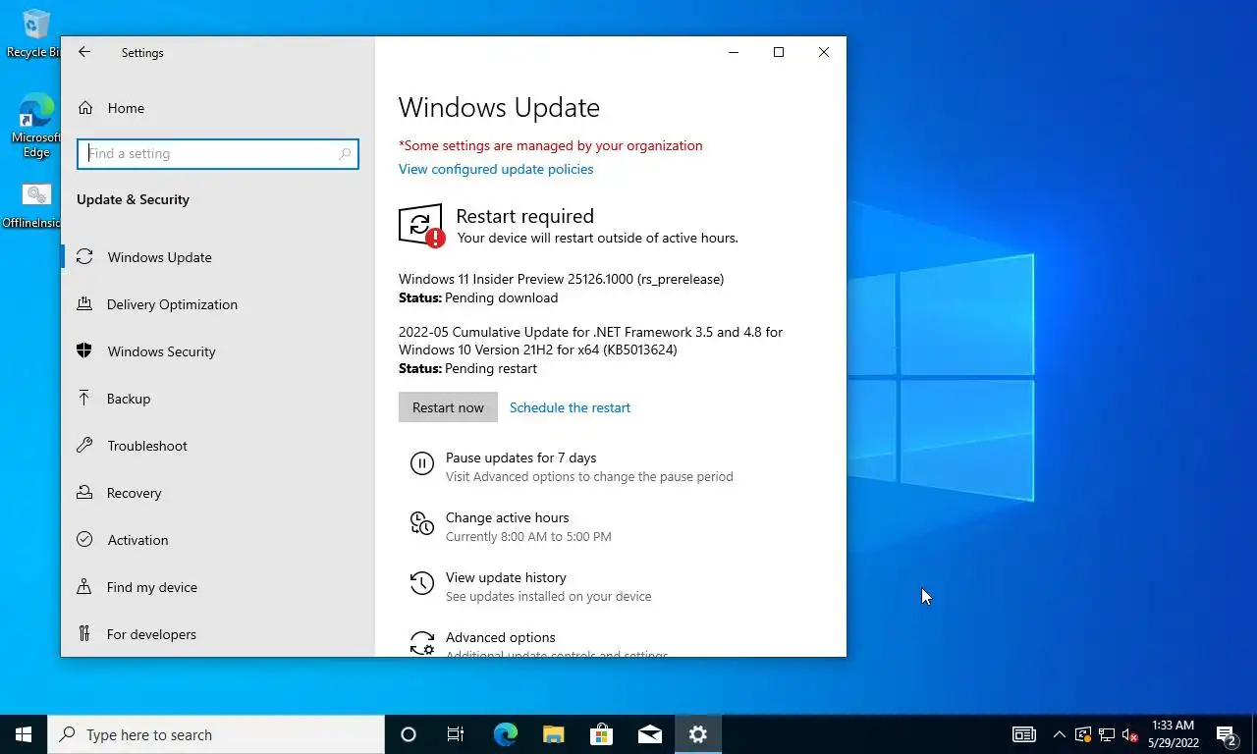Click the muted volume tray icon
1257x754 pixels.
1129,734
